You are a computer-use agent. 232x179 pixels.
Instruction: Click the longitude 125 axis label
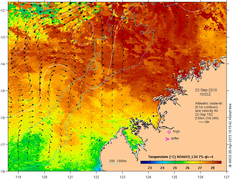[175, 177]
